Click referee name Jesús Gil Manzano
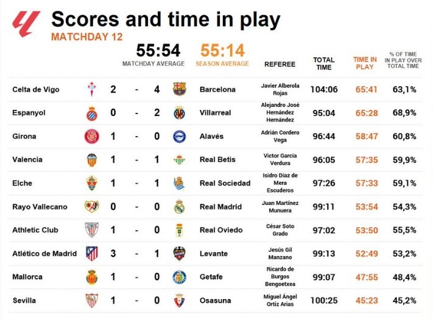The image size is (433, 321). click(280, 254)
